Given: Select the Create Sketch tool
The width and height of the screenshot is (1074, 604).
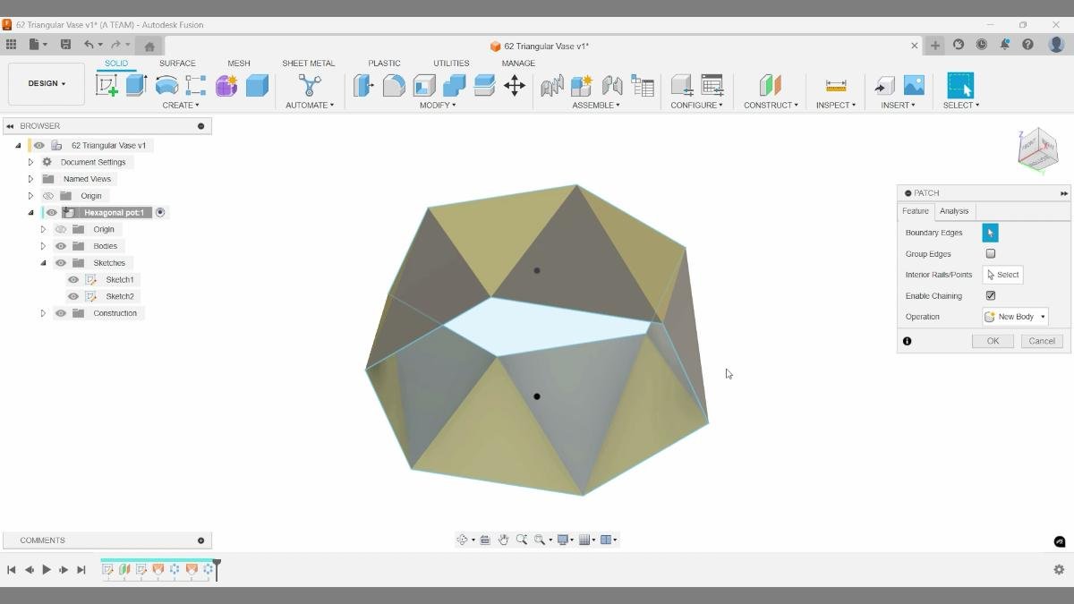Looking at the screenshot, I should (x=107, y=84).
